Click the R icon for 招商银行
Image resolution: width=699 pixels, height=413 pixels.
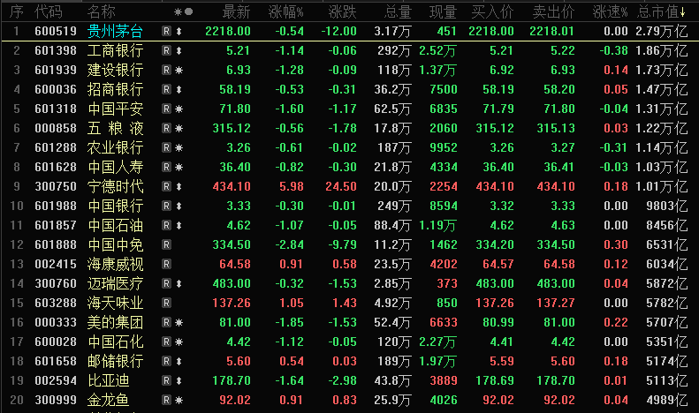[166, 89]
